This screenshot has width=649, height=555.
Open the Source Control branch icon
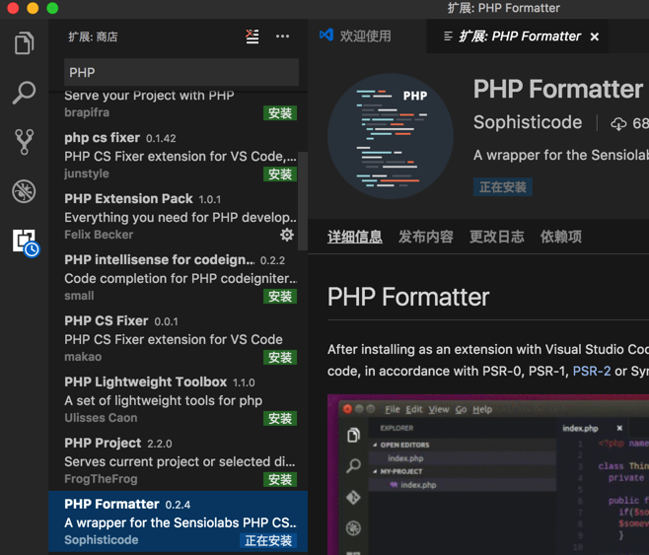[x=24, y=141]
